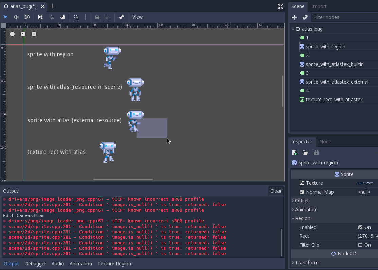The height and width of the screenshot is (270, 378).
Task: Create a new resource in the Inspector
Action: (294, 152)
